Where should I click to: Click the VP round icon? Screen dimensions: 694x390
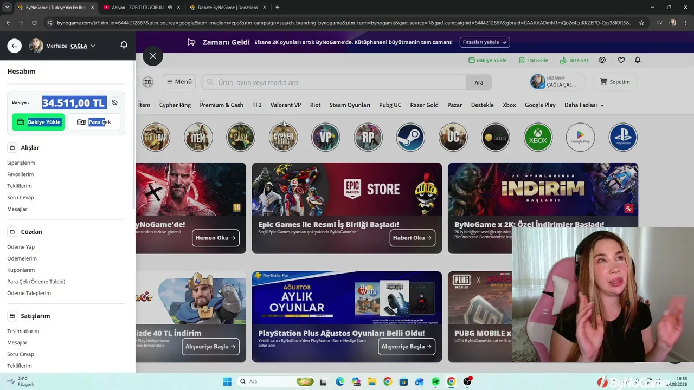click(326, 137)
